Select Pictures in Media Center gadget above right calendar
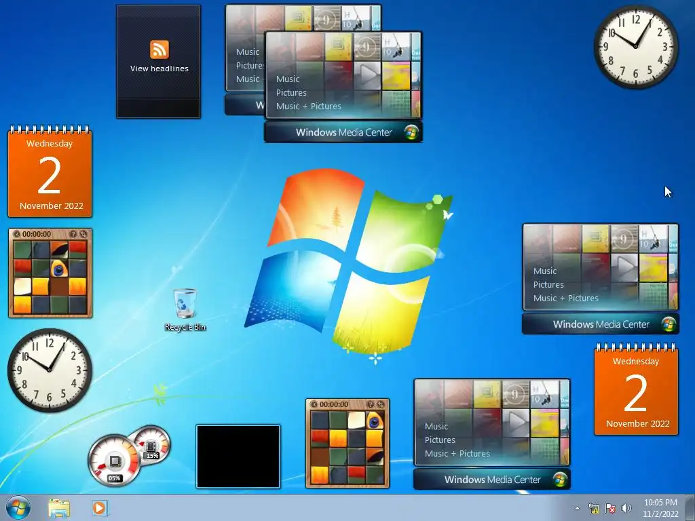This screenshot has width=695, height=521. pos(548,284)
